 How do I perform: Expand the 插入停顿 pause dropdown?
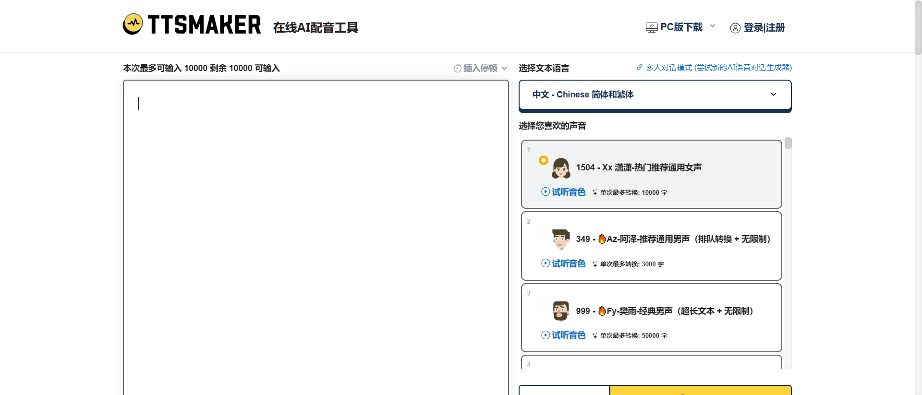point(480,68)
